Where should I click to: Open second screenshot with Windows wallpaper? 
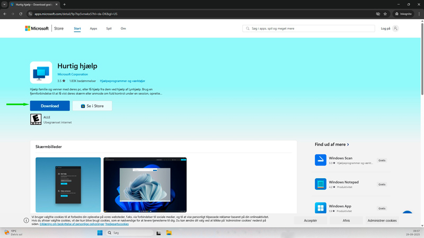(145, 185)
